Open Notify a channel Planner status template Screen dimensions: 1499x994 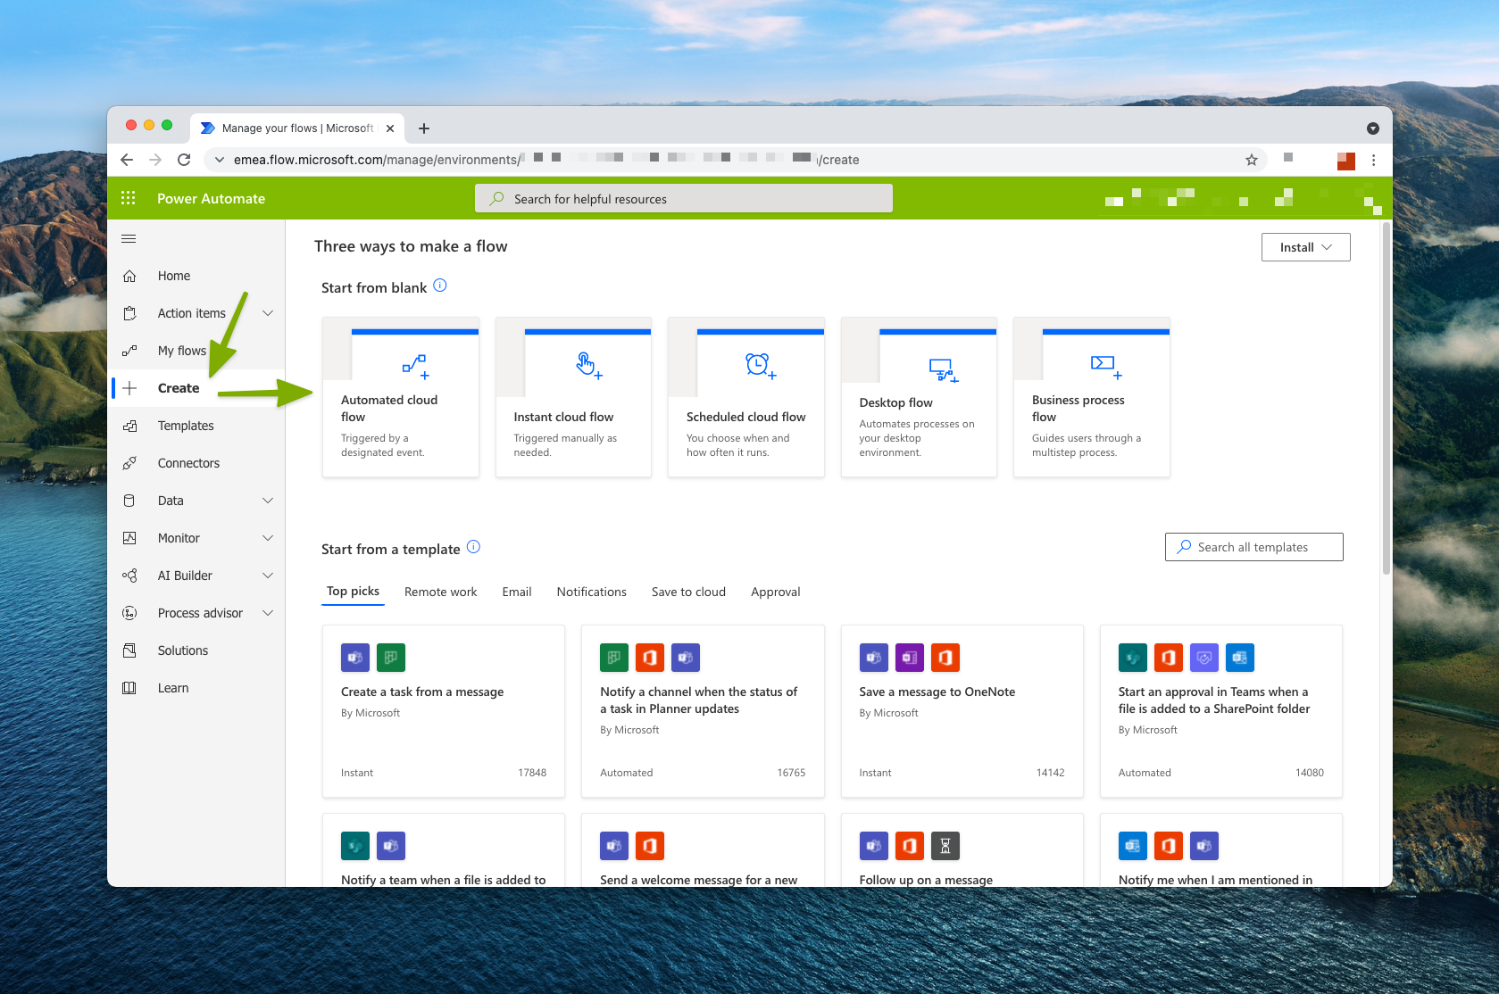[703, 711]
